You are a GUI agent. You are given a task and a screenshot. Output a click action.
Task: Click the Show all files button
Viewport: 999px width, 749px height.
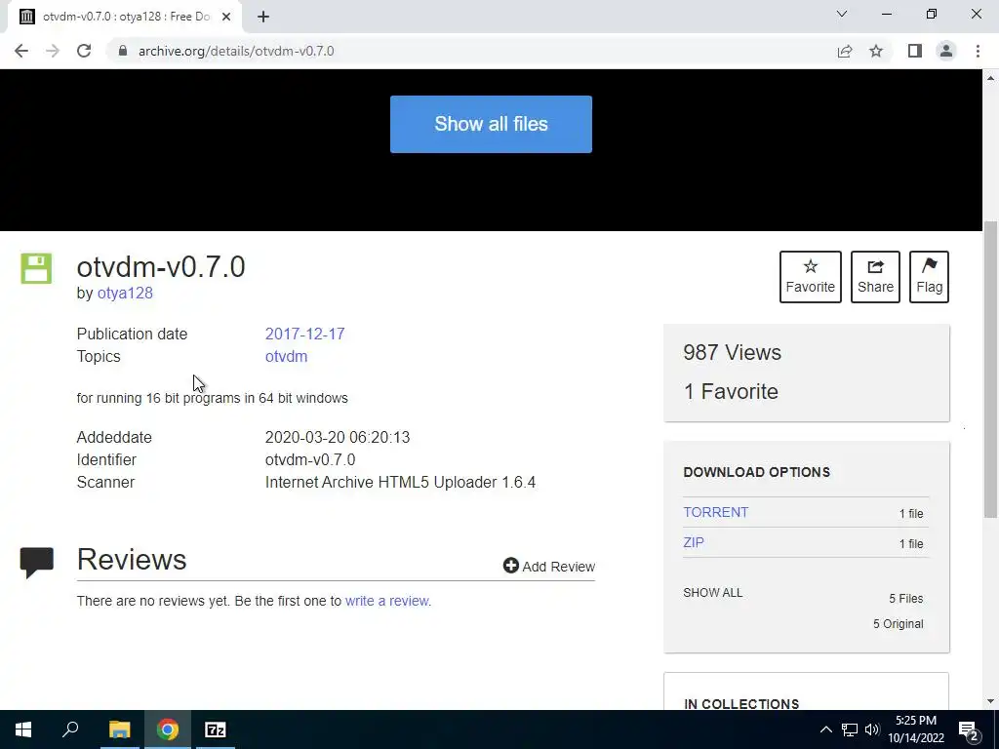(x=491, y=124)
